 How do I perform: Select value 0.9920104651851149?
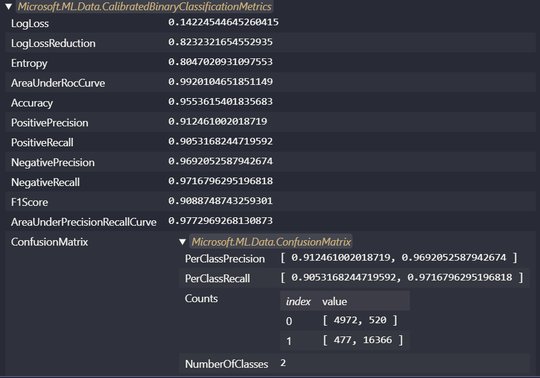(221, 81)
